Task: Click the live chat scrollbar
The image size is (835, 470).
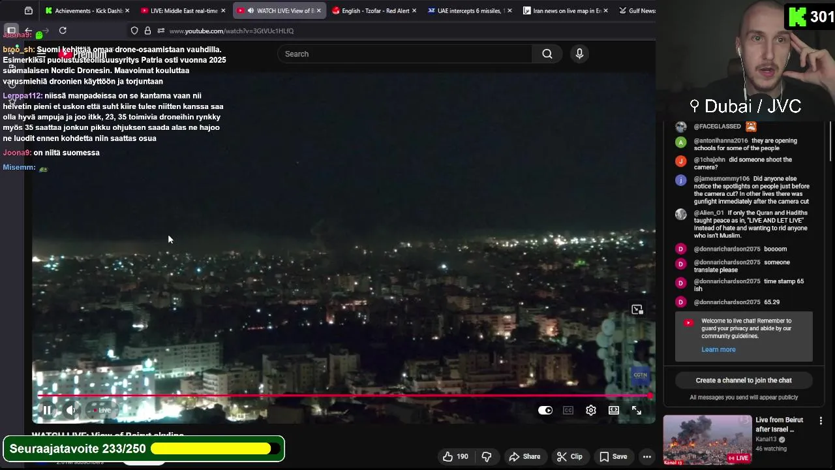Action: (831, 141)
